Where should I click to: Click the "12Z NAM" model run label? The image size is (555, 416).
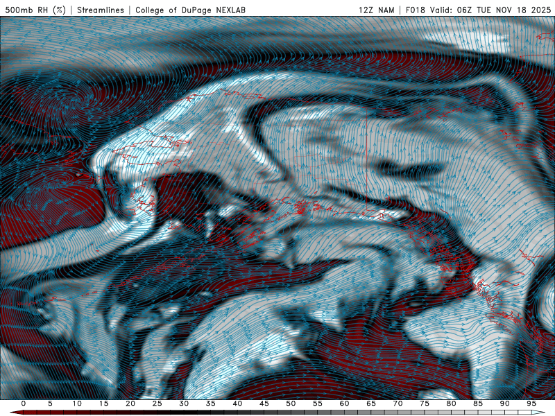click(376, 10)
